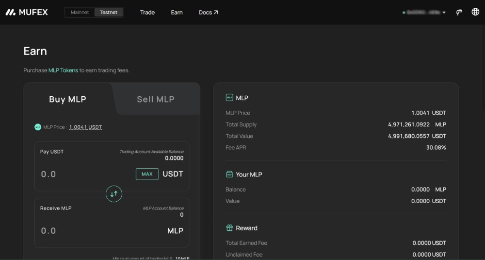Select the Testnet network option
485x260 pixels.
(x=109, y=13)
